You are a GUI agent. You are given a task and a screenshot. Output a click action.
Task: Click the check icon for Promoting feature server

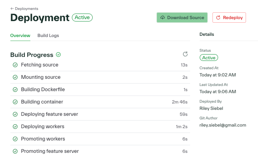pos(15,151)
